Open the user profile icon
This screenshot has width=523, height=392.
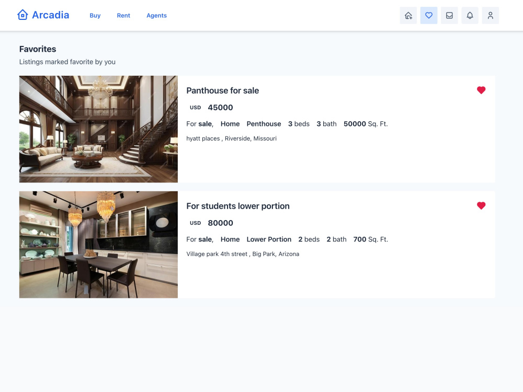pos(491,15)
